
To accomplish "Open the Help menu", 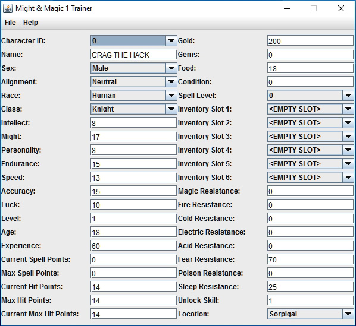I will point(30,23).
